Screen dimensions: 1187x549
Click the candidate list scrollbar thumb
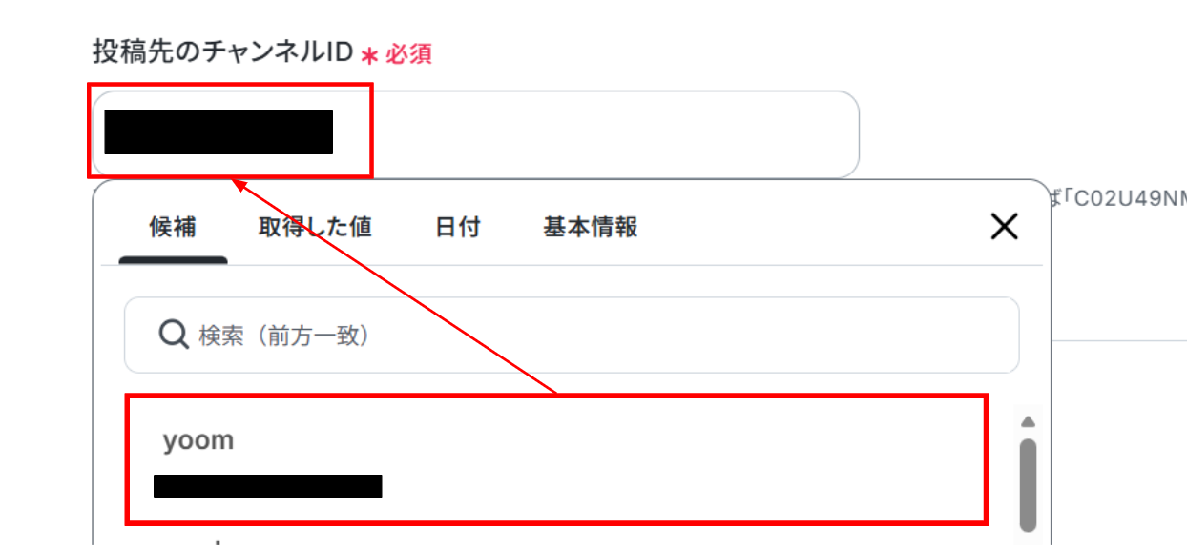coord(1028,483)
